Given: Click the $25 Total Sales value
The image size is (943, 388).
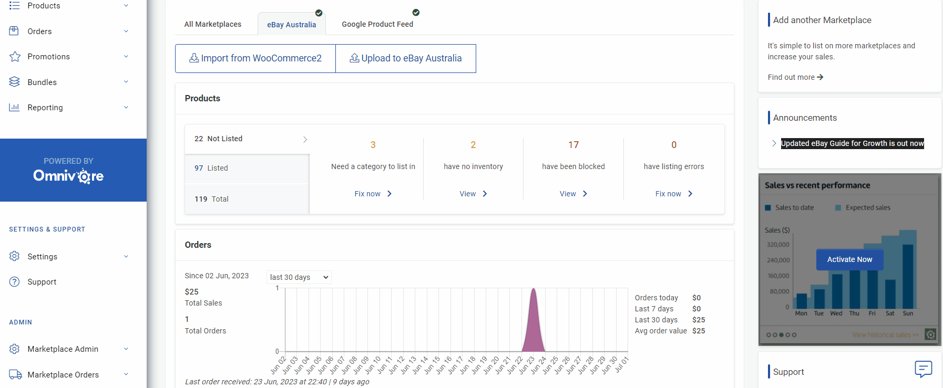Looking at the screenshot, I should (192, 292).
